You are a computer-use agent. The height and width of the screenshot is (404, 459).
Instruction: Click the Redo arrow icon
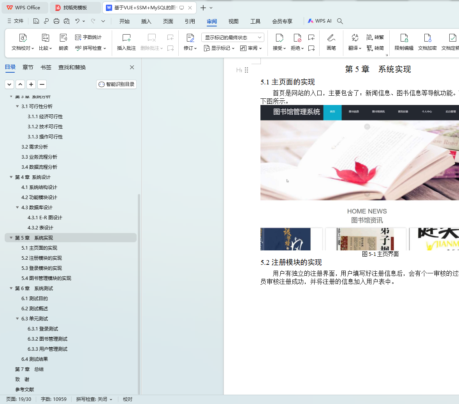[x=93, y=21]
